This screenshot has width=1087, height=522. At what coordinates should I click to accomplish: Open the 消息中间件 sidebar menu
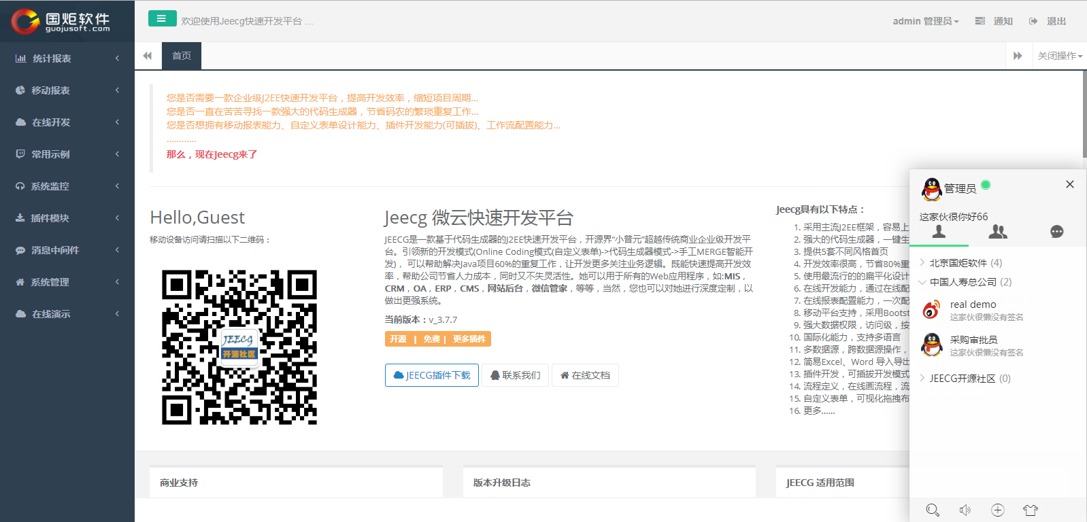click(67, 250)
